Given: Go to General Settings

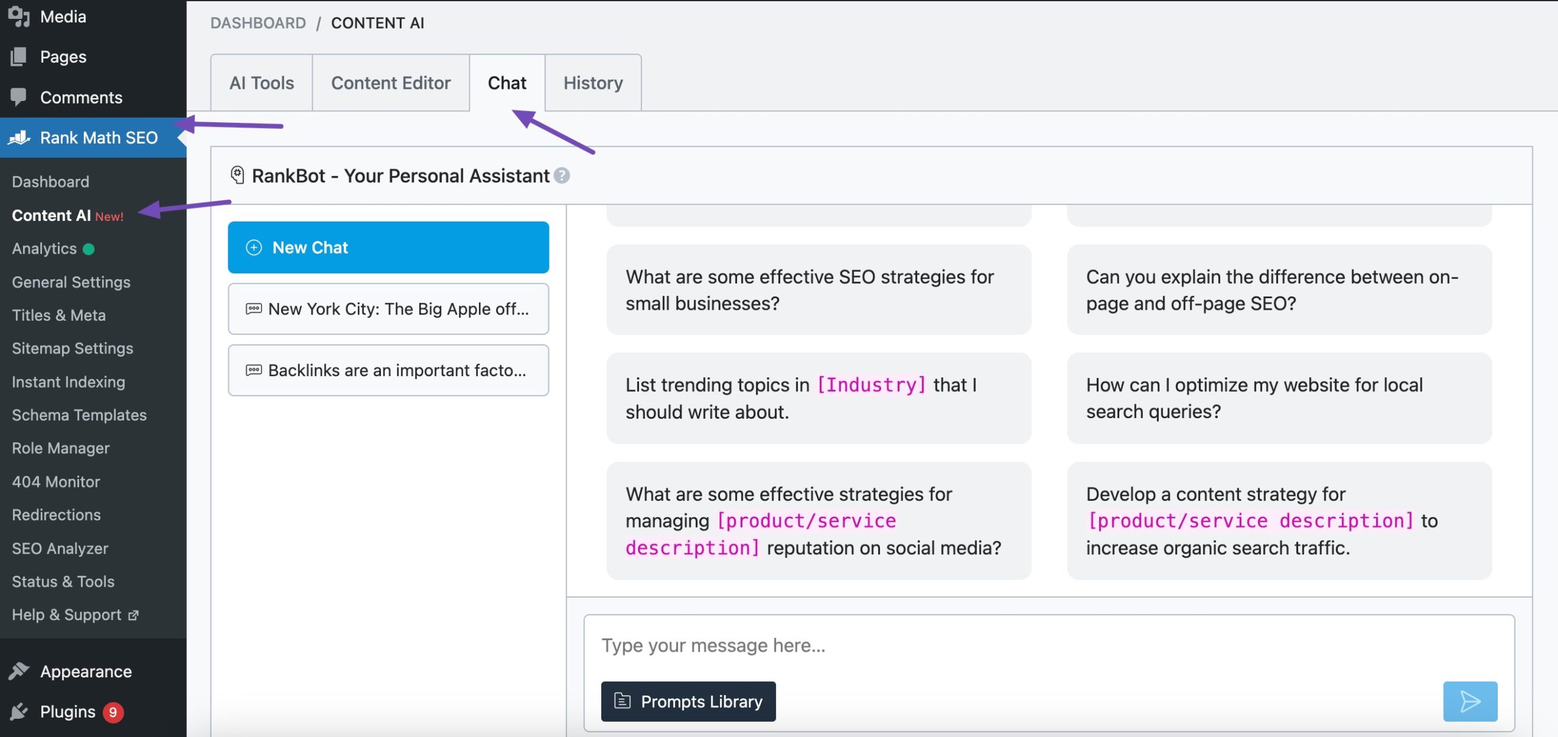Looking at the screenshot, I should click(71, 282).
